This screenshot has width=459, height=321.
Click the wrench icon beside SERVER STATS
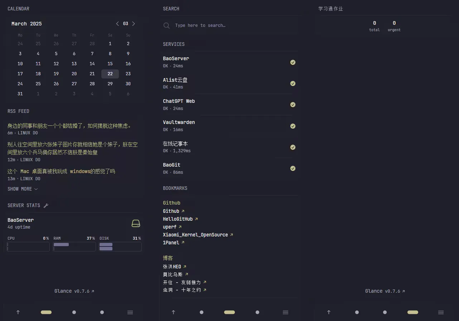coord(46,206)
